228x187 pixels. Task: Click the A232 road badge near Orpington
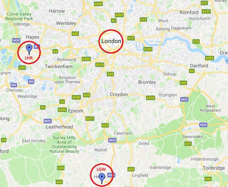(x=151, y=98)
